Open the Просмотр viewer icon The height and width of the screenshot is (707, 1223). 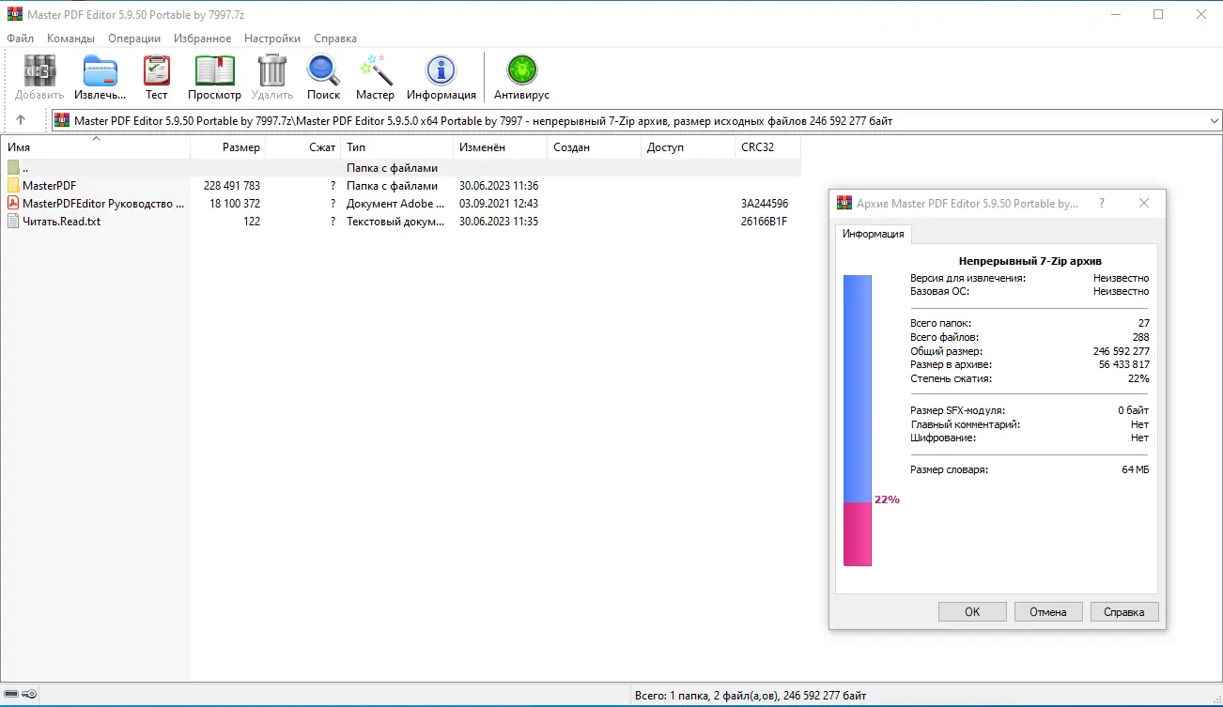point(214,75)
